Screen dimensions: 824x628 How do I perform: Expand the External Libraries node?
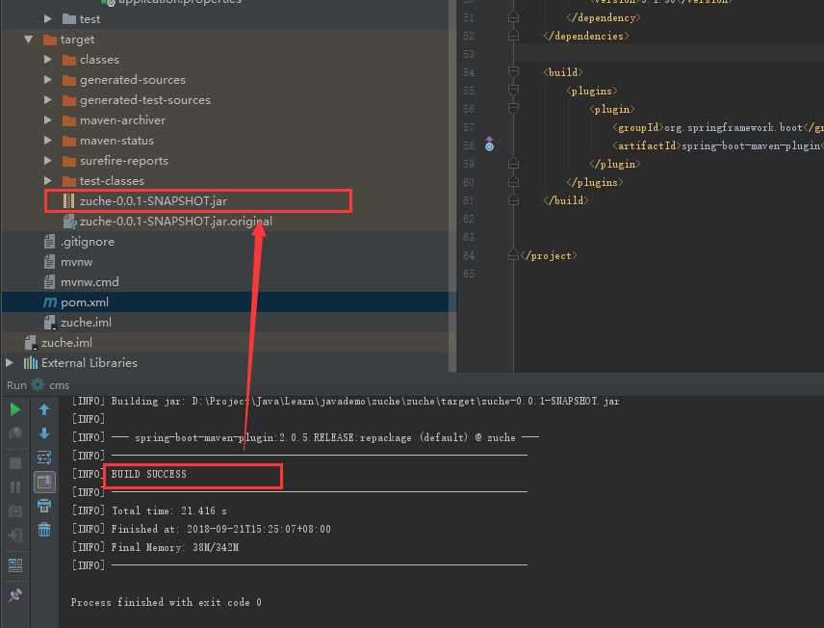[x=10, y=362]
